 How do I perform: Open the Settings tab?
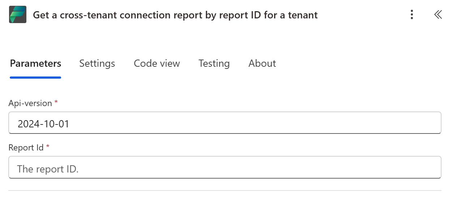97,64
